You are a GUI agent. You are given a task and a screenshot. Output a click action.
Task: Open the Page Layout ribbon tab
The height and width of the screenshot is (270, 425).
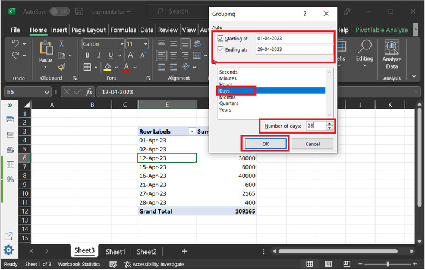[88, 30]
